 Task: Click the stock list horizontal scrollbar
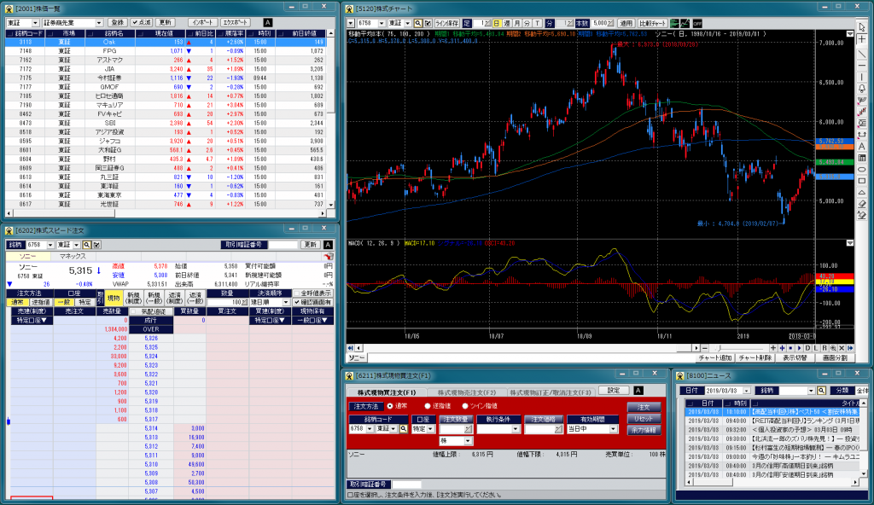pos(166,213)
